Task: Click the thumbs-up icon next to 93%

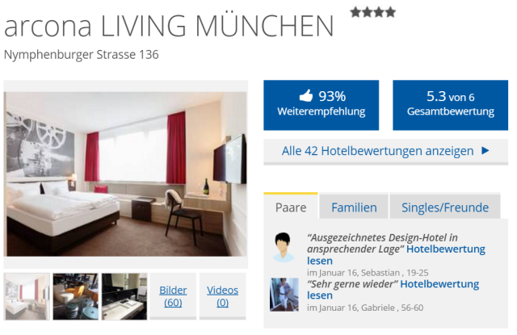Action: click(x=305, y=96)
